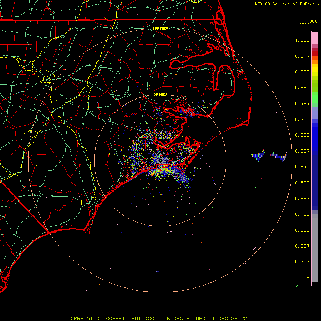Select the 0.573 scale value
Image resolution: width=321 pixels, height=321 pixels.
(x=302, y=167)
